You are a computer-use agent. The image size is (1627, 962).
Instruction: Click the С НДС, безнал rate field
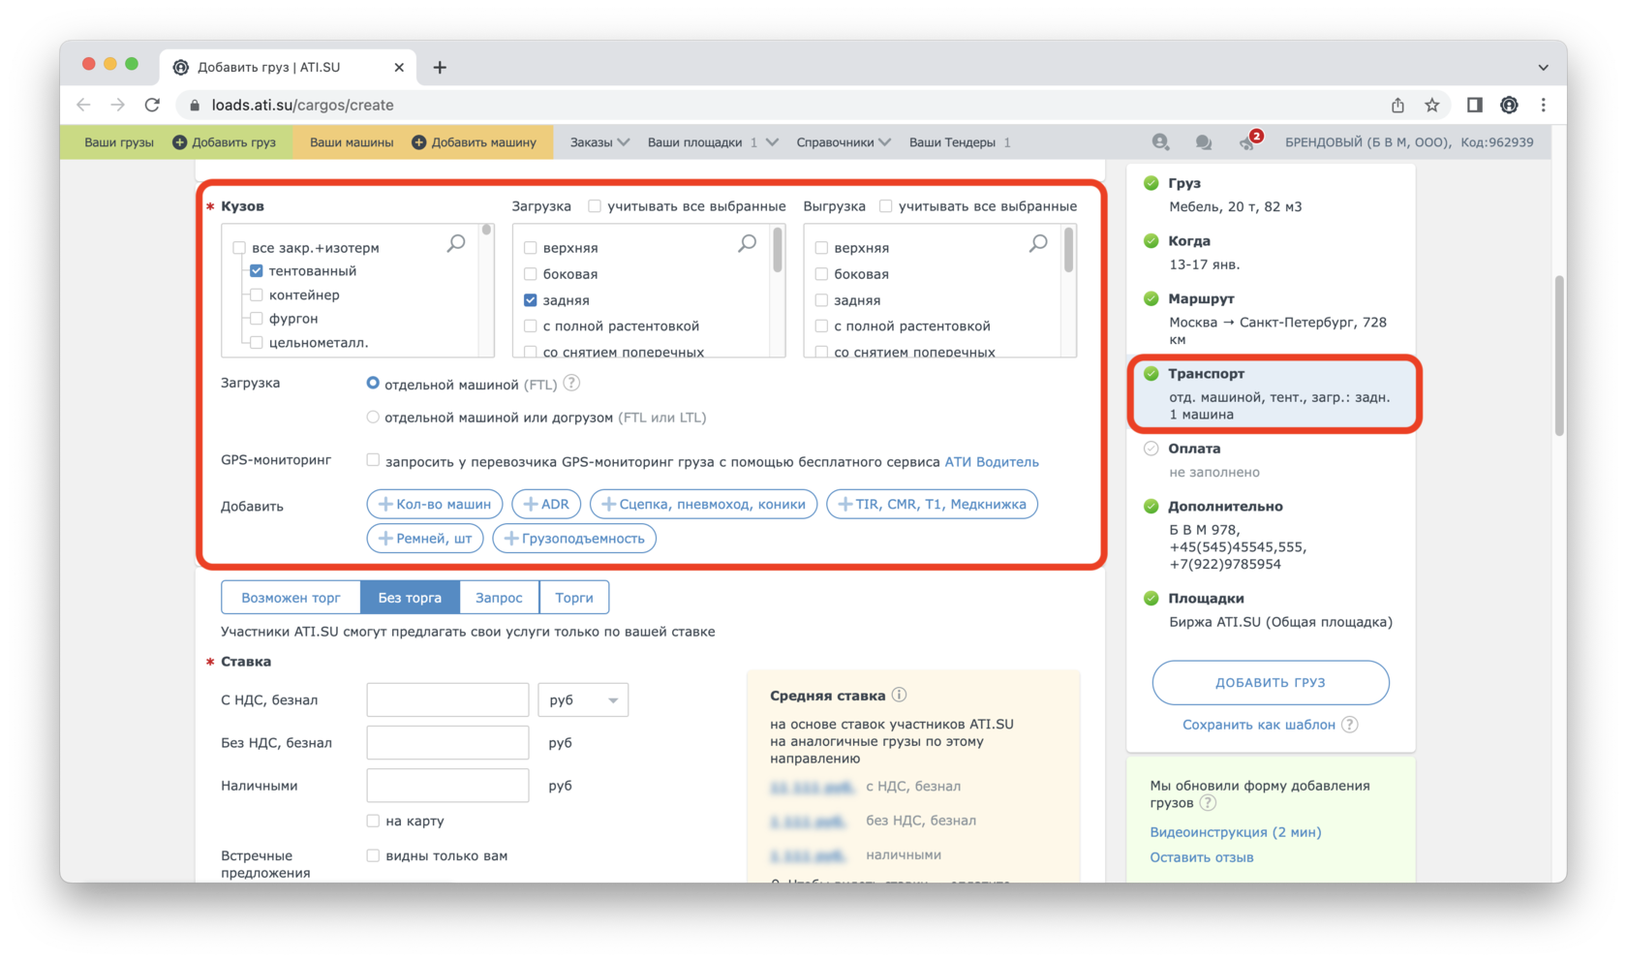(447, 699)
